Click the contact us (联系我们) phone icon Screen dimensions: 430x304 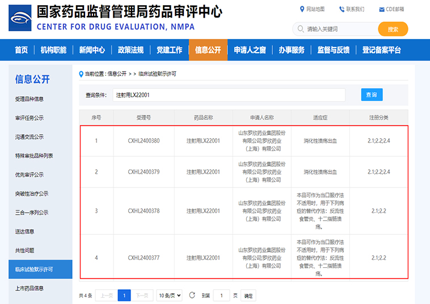click(x=342, y=9)
